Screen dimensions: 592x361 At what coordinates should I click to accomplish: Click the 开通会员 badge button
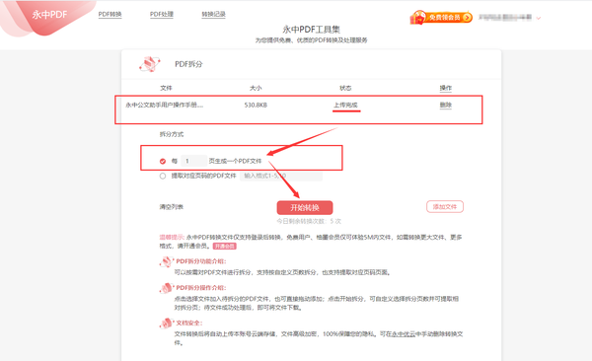(225, 247)
